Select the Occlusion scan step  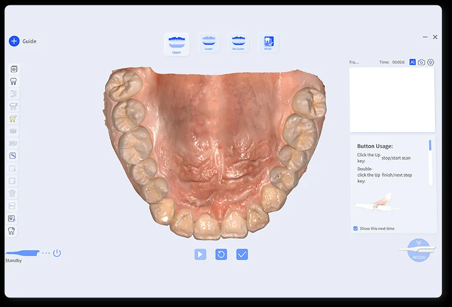click(238, 43)
